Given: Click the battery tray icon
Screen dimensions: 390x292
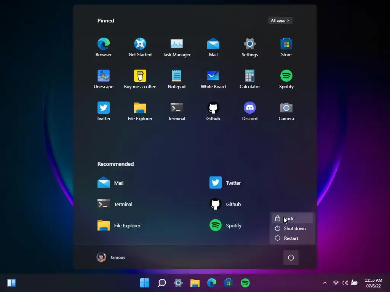Looking at the screenshot, I should (354, 282).
